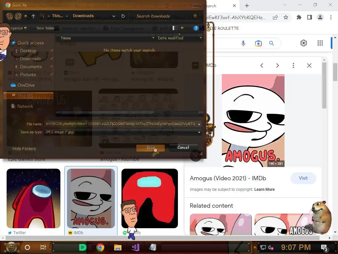The height and width of the screenshot is (254, 338).
Task: Show next image in preview panel
Action: [277, 65]
